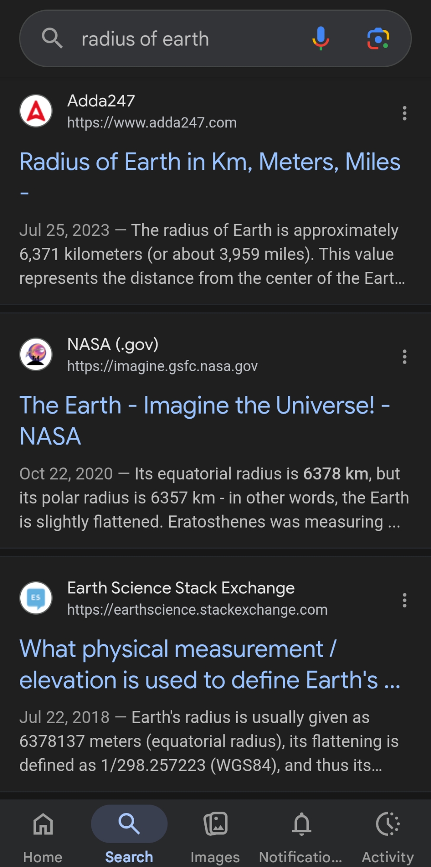Click the earthscience.stackexchange.com URL text
Viewport: 431px width, 867px height.
coord(197,610)
